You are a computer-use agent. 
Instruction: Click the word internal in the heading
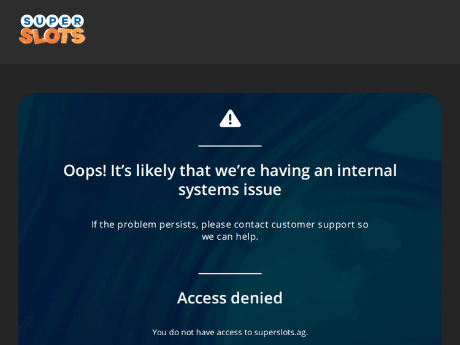[x=367, y=170]
